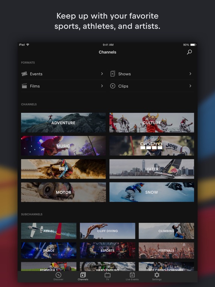
Task: Tap the Channels page title
Action: 107,52
